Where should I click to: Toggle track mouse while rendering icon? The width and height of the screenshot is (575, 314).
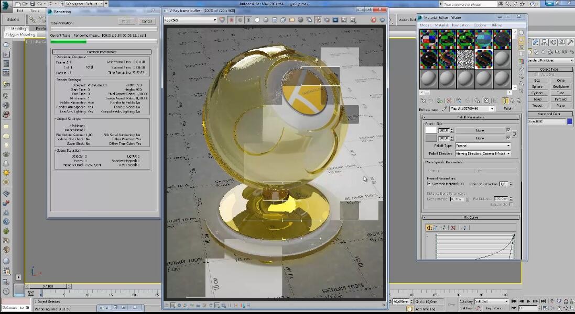tap(318, 20)
